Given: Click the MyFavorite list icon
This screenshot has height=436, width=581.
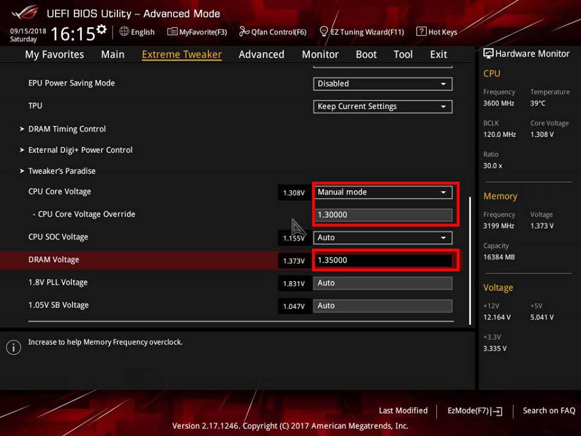Looking at the screenshot, I should 172,31.
